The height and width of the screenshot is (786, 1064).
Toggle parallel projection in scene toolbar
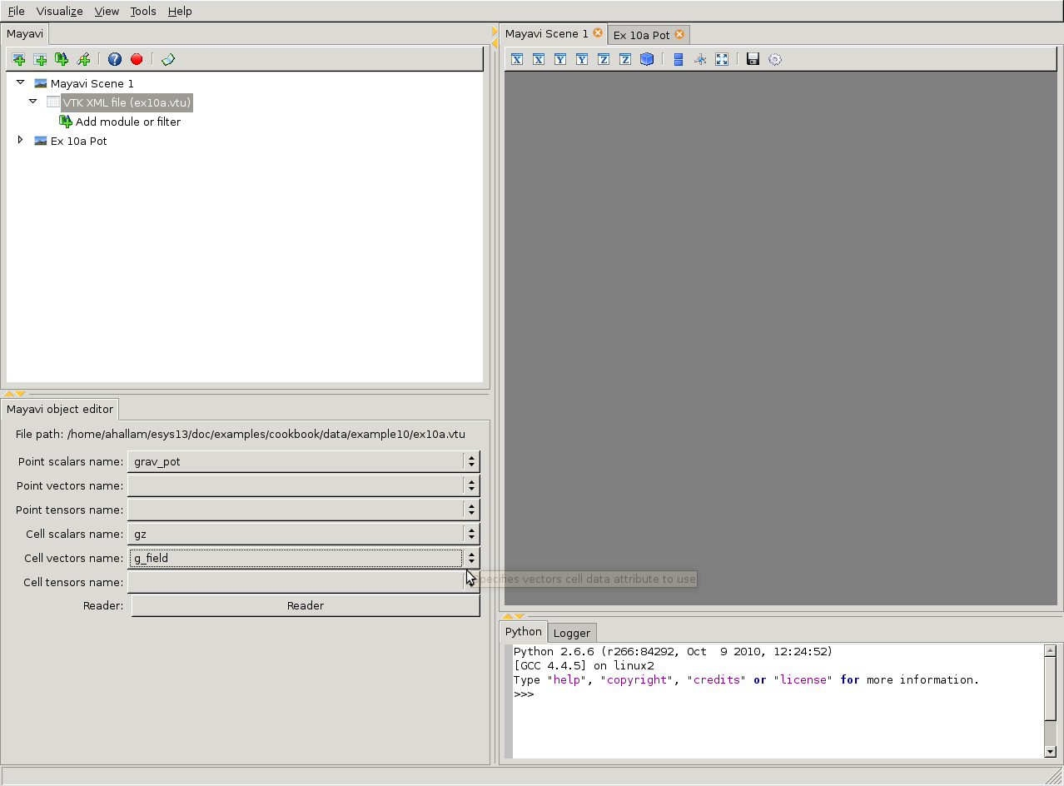coord(679,59)
